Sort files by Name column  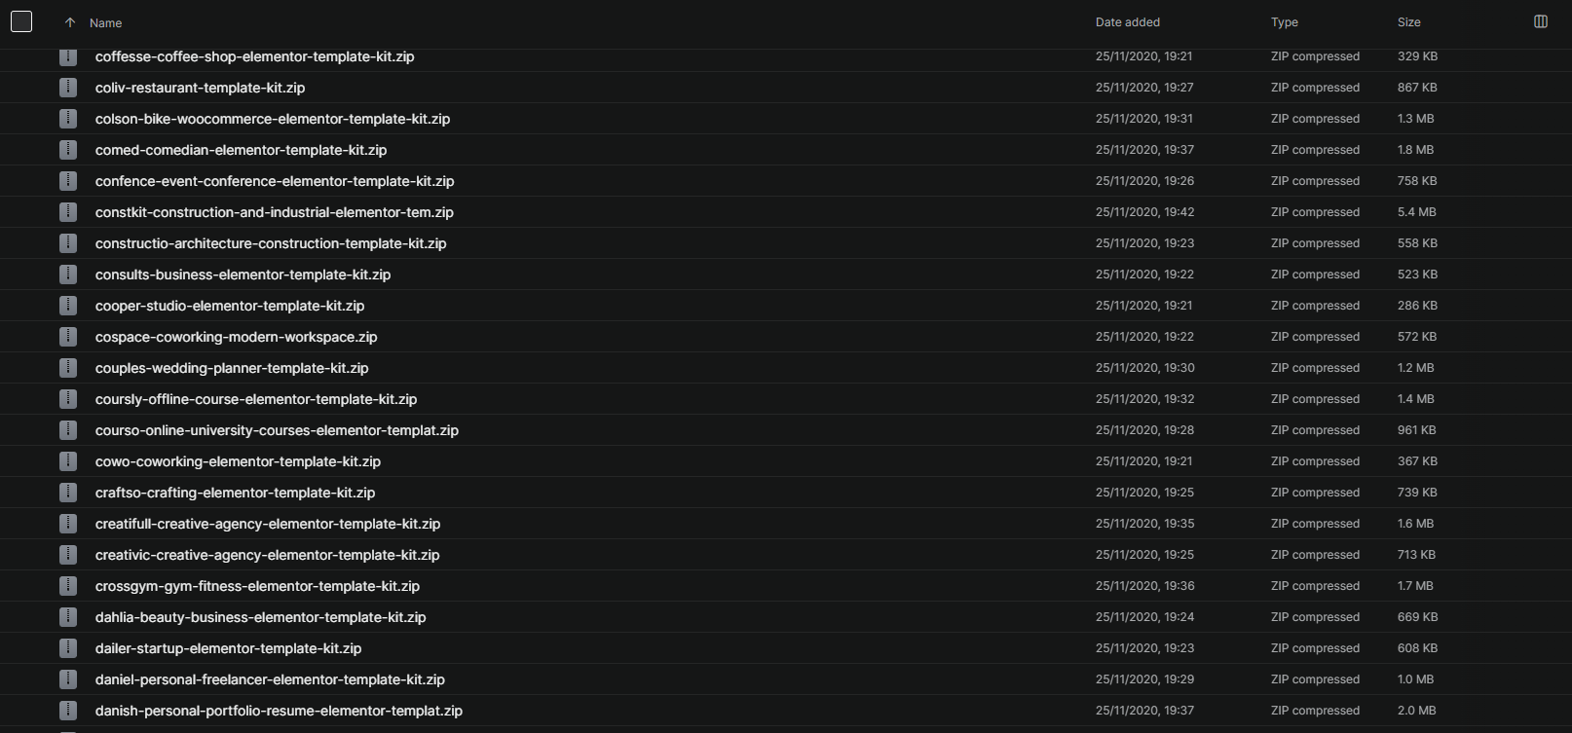coord(105,22)
